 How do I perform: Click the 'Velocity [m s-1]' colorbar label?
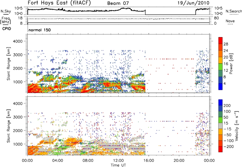(x=237, y=126)
